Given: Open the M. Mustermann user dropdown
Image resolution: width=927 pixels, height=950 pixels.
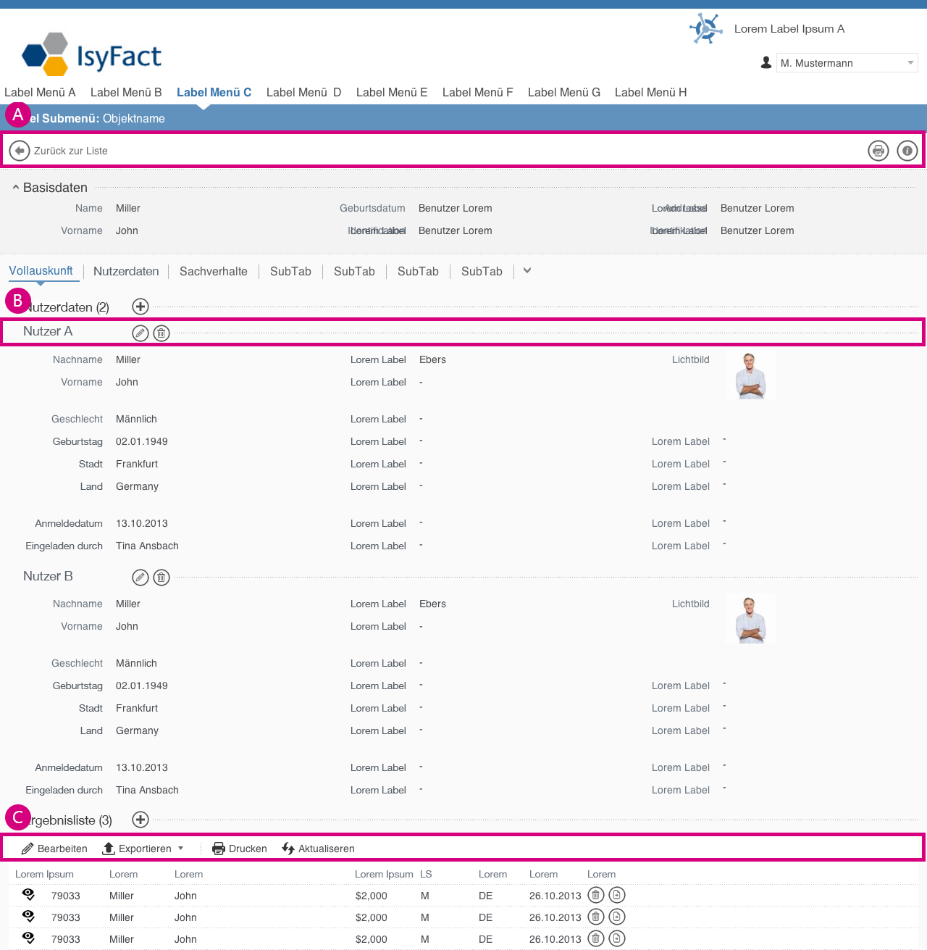Looking at the screenshot, I should tap(847, 63).
